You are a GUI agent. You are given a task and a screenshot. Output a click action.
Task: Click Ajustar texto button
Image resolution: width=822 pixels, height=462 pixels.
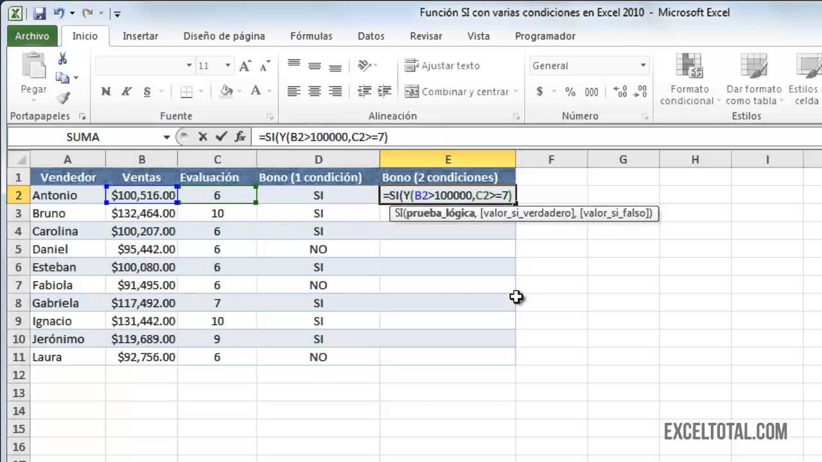click(442, 65)
